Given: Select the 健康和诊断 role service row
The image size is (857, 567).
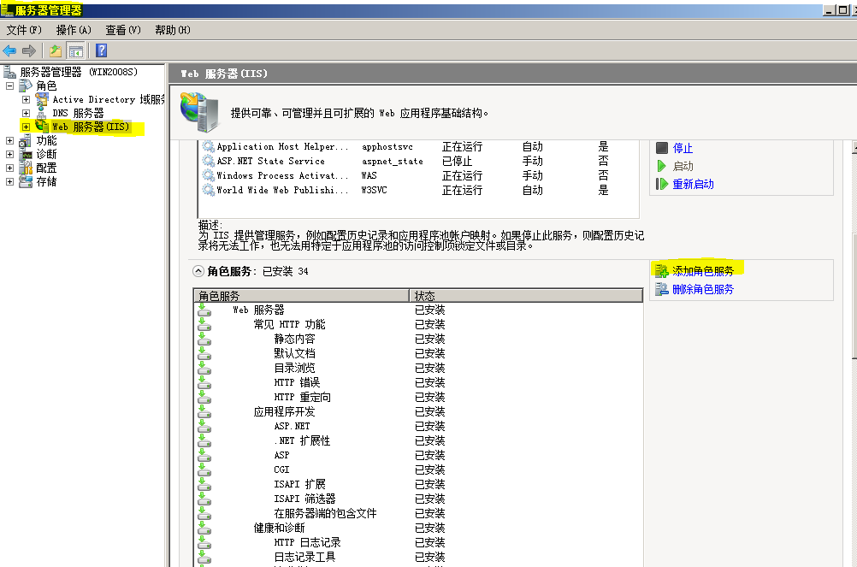Looking at the screenshot, I should coord(418,528).
